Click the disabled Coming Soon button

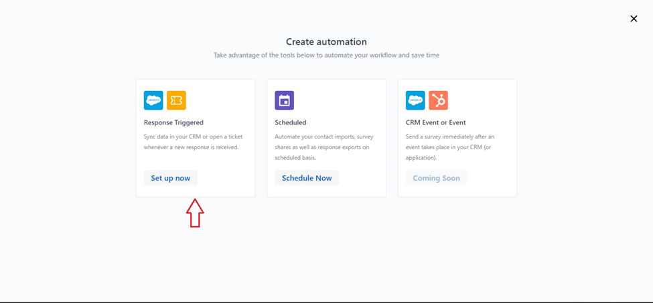(436, 178)
